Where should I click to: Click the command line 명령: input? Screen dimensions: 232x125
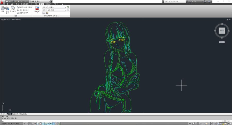point(112,121)
